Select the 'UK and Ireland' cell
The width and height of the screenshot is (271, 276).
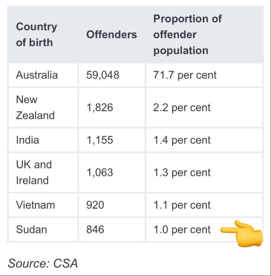(34, 172)
